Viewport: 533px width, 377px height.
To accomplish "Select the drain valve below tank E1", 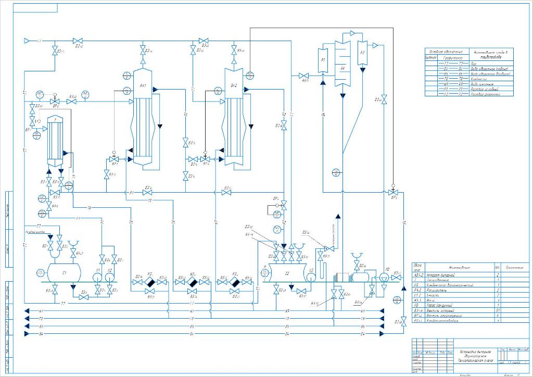I will [x=55, y=291].
